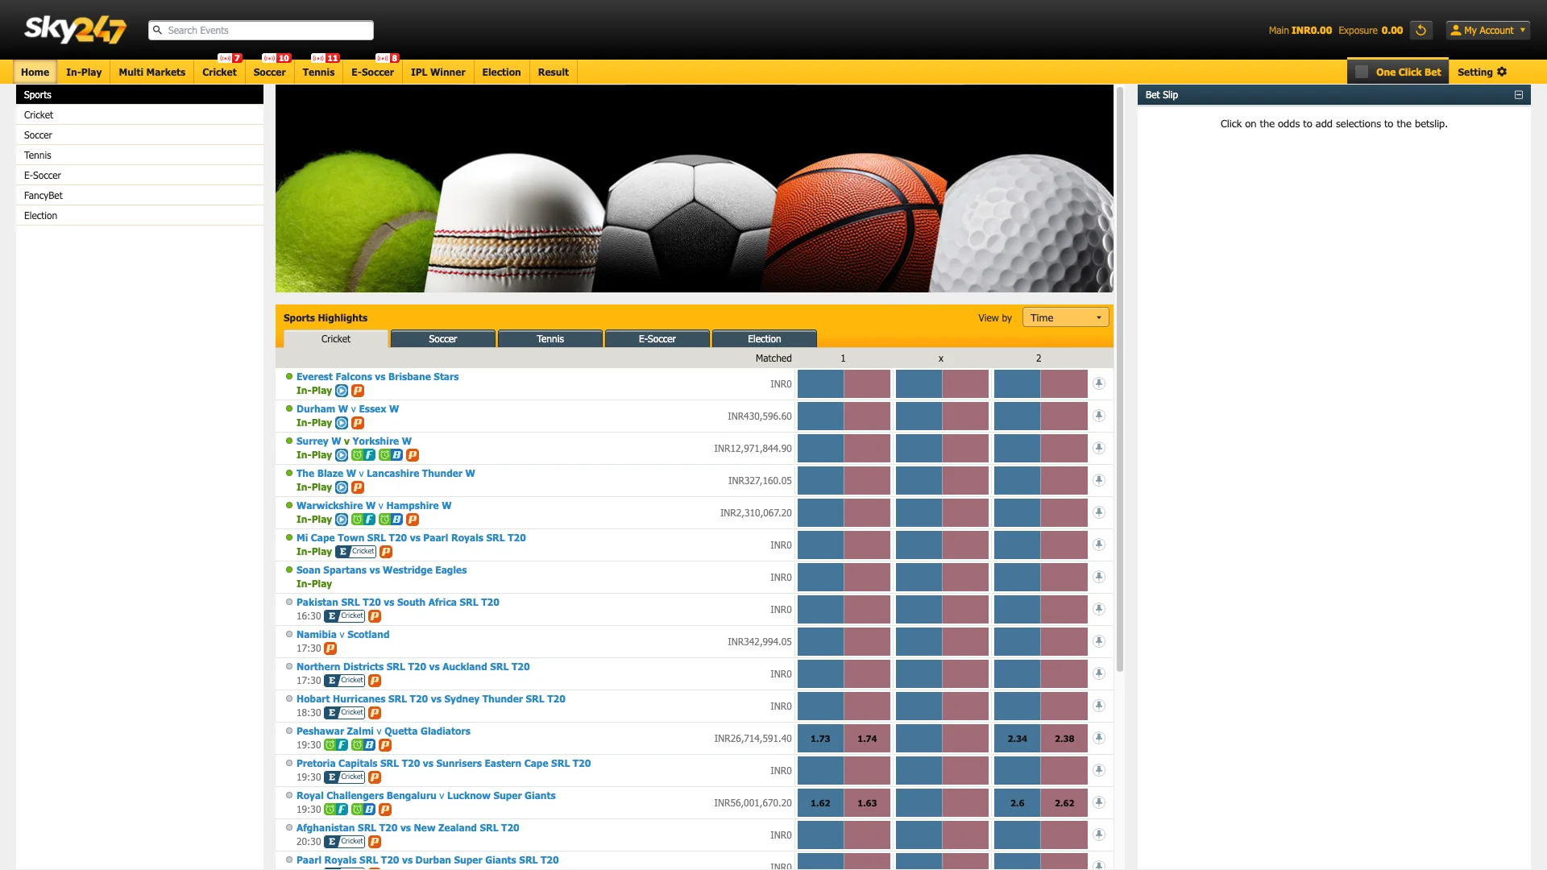Collapse the Bet Slip panel
The image size is (1547, 870).
(1518, 95)
